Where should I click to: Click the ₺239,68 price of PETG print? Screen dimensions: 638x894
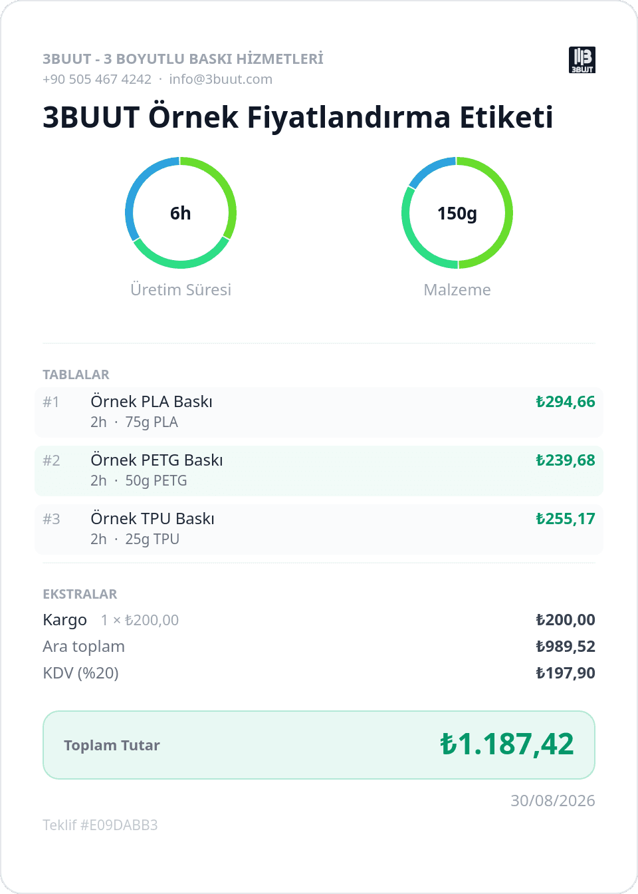pyautogui.click(x=566, y=460)
